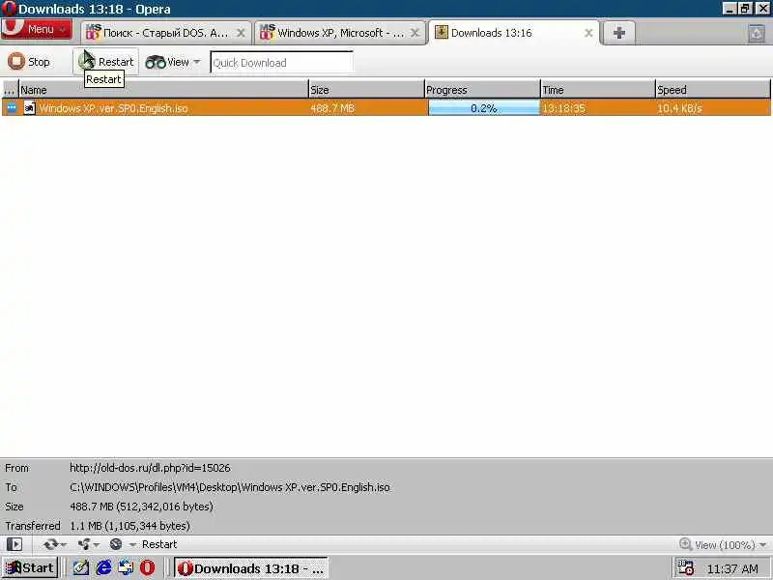
Task: Click the Size 512,342,016 bytes text
Action: pyautogui.click(x=141, y=507)
